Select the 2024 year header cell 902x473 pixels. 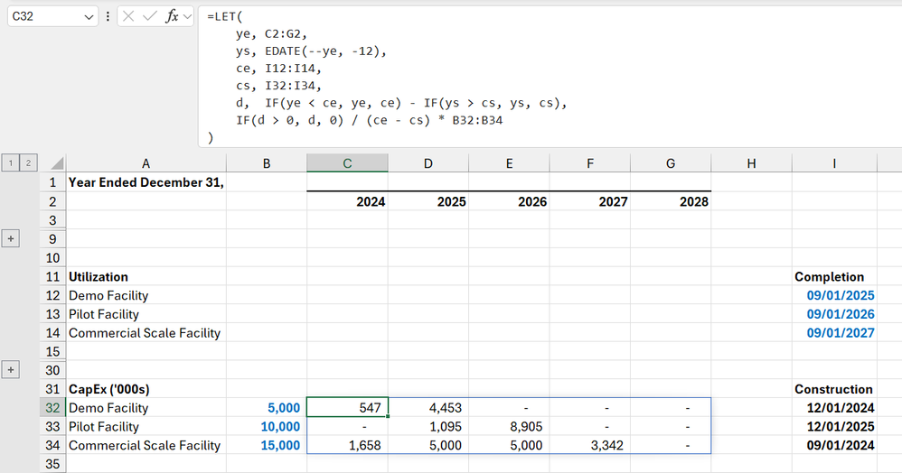347,201
